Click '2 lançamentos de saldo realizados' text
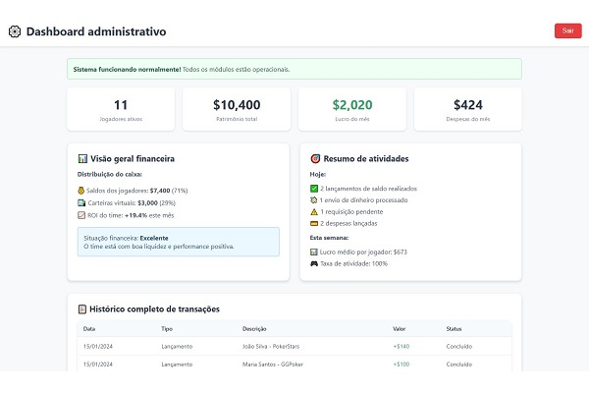This screenshot has width=589, height=393. tap(368, 189)
